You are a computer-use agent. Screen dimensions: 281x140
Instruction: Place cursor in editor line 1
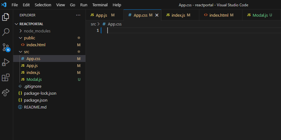(x=194, y=31)
